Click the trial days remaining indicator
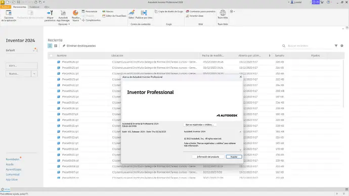The image size is (349, 196). point(316,2)
